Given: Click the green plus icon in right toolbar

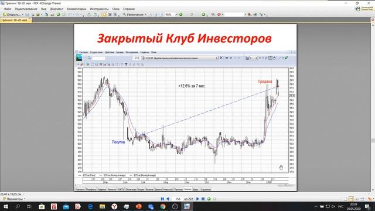Looking at the screenshot, I should point(203,15).
